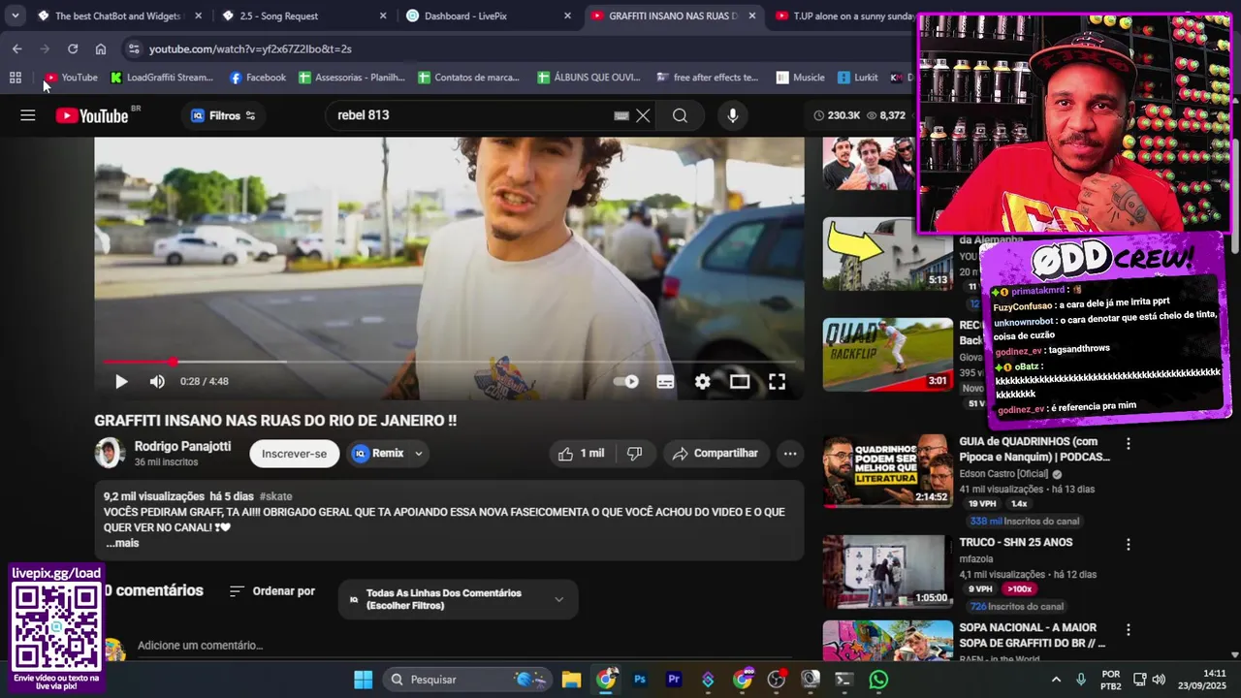
Task: Open the tab search dropdown arrow
Action: pyautogui.click(x=15, y=16)
